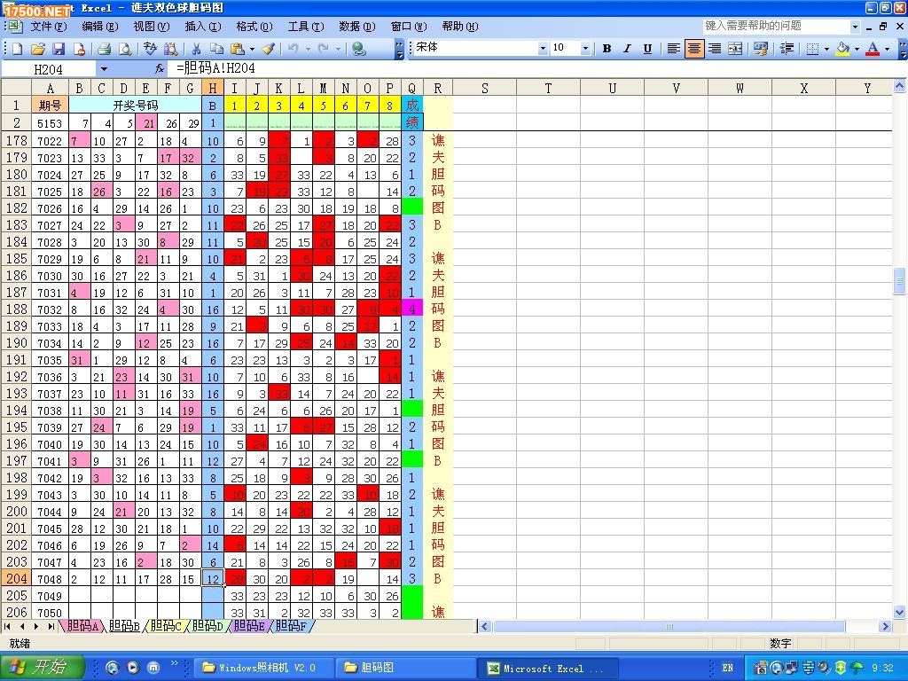Click the Decrease Indent icon
Image resolution: width=908 pixels, height=681 pixels.
(x=787, y=49)
